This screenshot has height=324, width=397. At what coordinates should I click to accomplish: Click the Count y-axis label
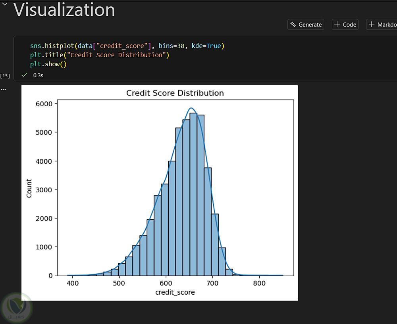(29, 188)
